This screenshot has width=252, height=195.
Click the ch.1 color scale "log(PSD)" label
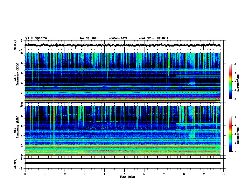[x=238, y=83]
